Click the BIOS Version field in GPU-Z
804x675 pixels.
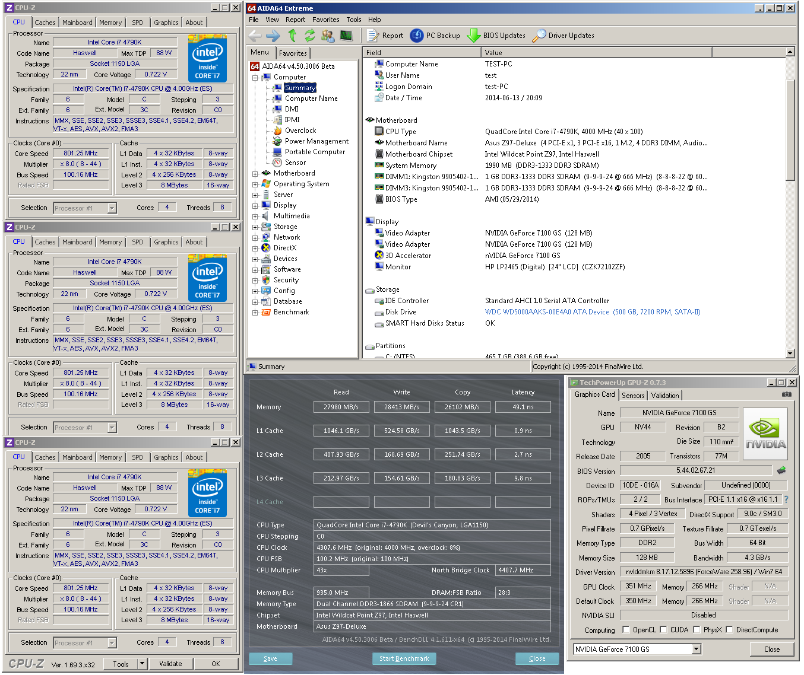click(x=696, y=470)
